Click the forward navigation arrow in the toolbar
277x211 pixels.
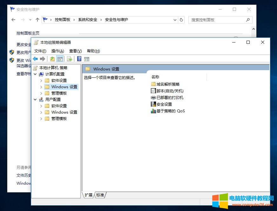(43, 58)
